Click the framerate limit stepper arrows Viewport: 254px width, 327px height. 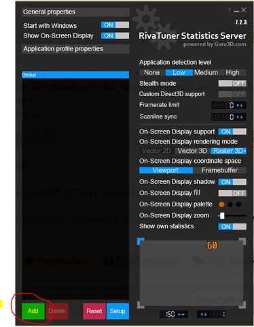240,105
